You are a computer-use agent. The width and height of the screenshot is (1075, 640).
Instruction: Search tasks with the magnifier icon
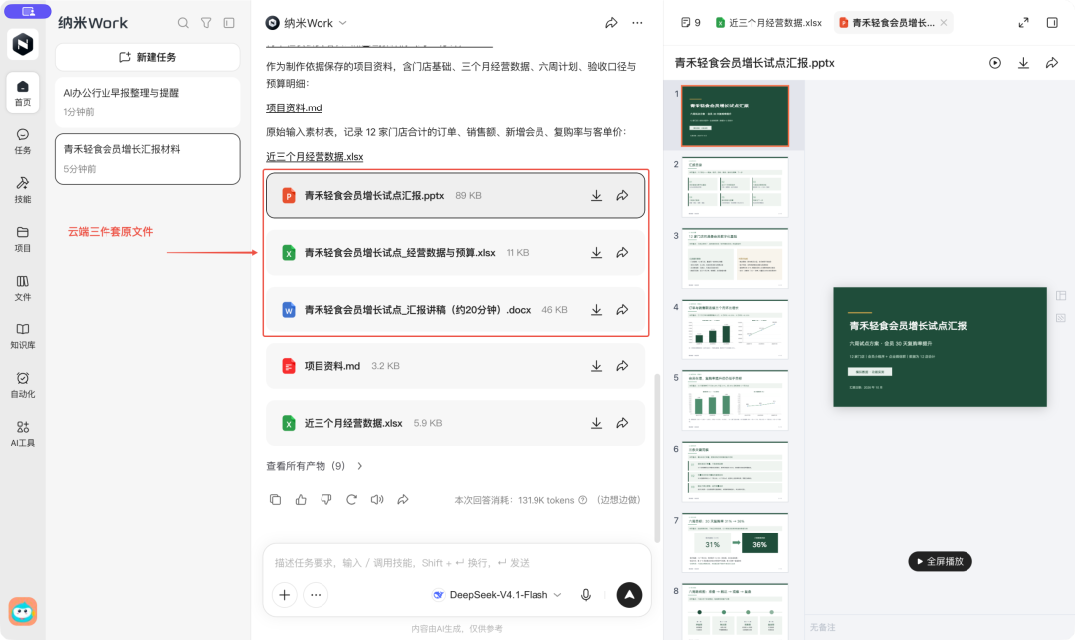click(x=183, y=23)
